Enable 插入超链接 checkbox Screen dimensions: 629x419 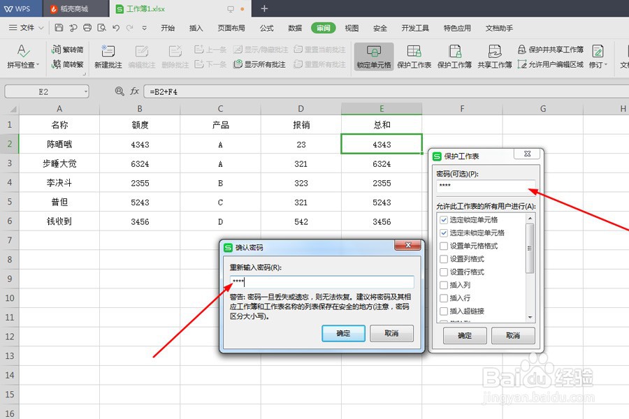(x=444, y=311)
